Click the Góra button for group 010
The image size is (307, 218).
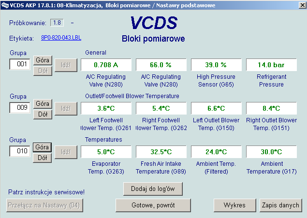[42, 147]
